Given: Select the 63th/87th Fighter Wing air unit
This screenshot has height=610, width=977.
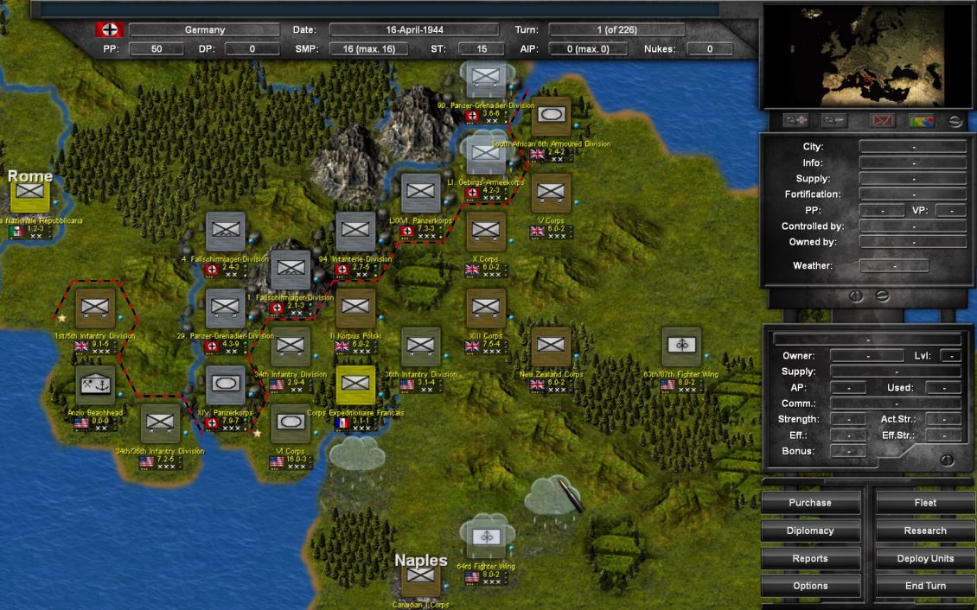Looking at the screenshot, I should tap(681, 346).
